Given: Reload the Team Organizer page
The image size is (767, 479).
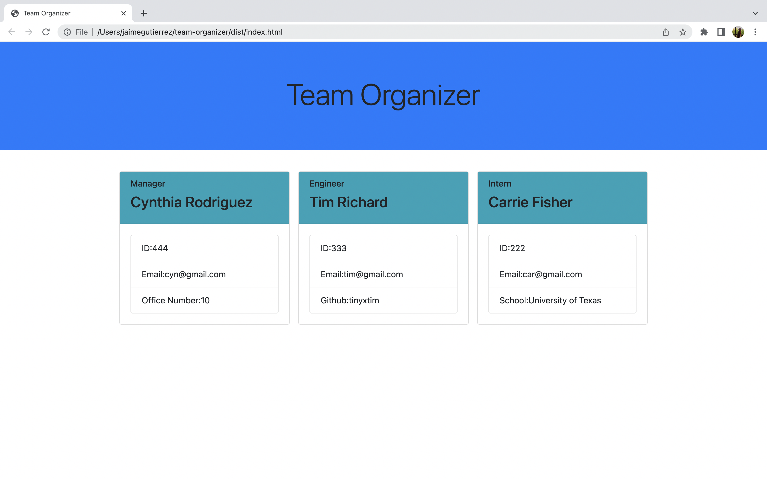Looking at the screenshot, I should pos(46,32).
